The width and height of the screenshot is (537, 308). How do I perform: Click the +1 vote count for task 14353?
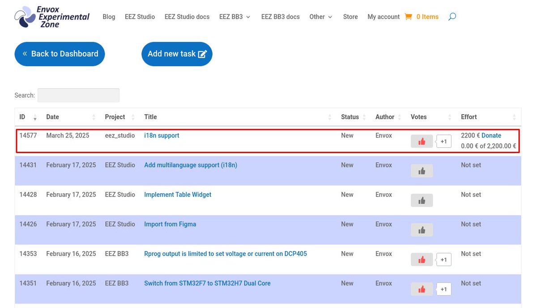(x=443, y=260)
